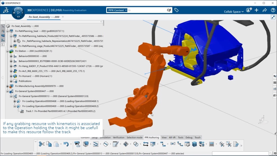The width and height of the screenshot is (277, 156).
Task: Select Track.1 Fn-Provided Part00003495 tree item
Action: point(61,111)
